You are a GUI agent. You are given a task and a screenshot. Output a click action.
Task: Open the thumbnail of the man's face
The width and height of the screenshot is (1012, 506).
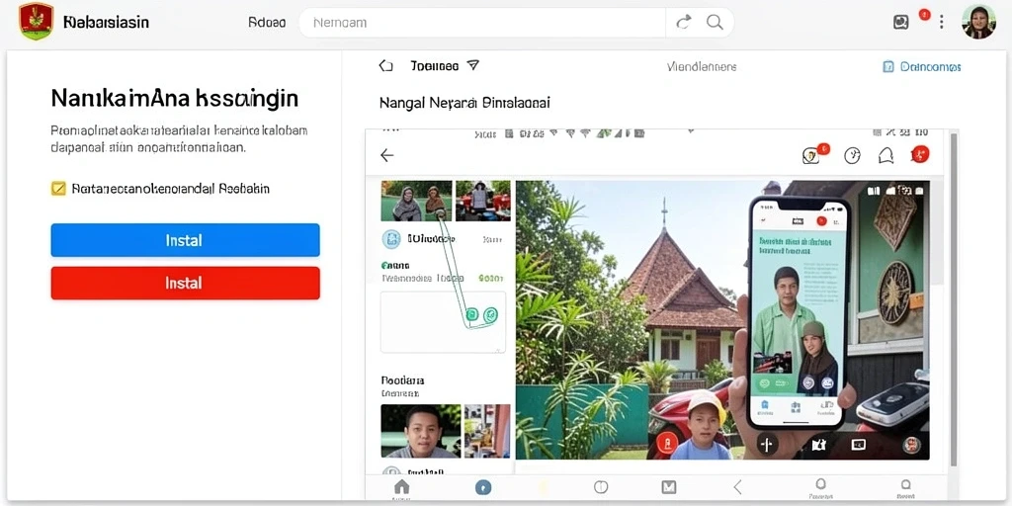421,431
